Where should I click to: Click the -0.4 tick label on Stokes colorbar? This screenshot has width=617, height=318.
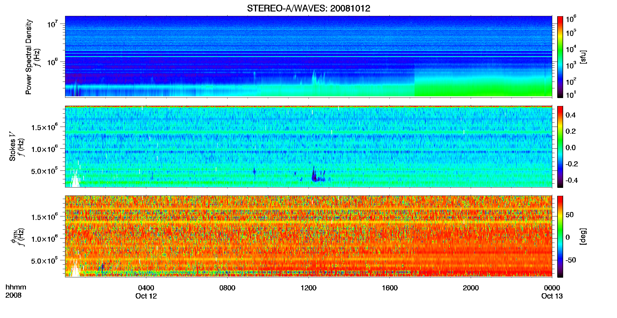pyautogui.click(x=572, y=180)
